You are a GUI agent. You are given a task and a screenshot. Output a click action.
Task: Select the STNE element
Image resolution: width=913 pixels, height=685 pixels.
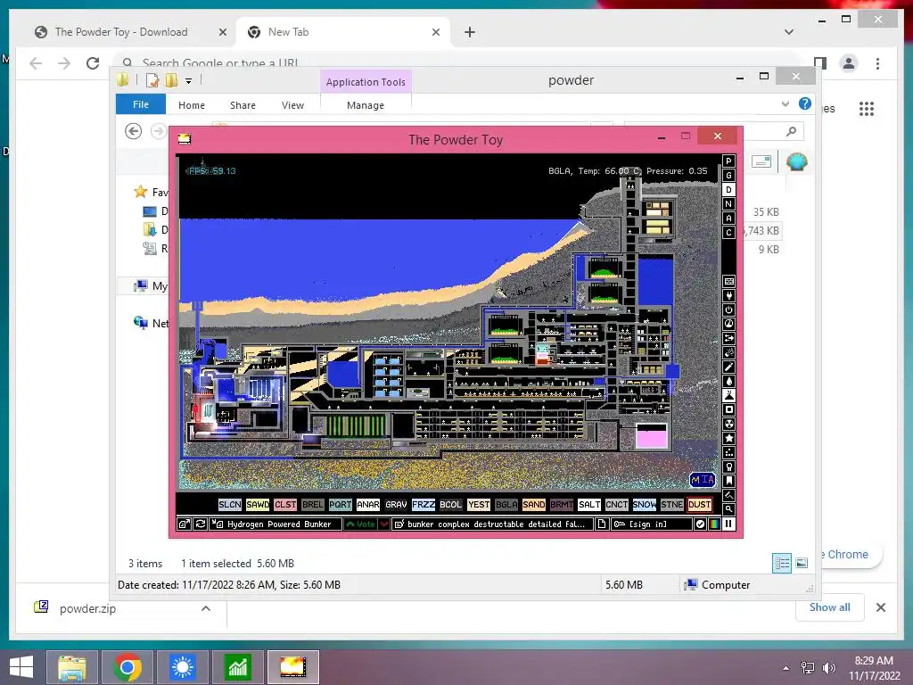tap(672, 505)
